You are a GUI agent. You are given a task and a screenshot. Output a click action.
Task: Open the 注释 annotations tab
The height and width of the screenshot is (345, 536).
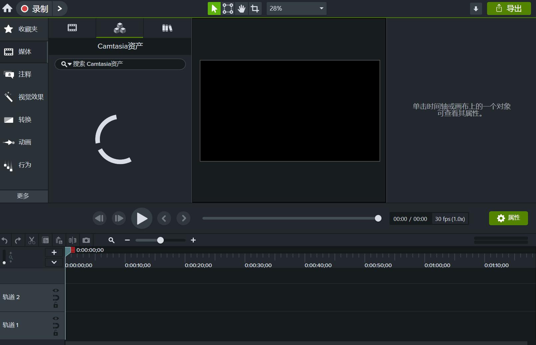(24, 74)
